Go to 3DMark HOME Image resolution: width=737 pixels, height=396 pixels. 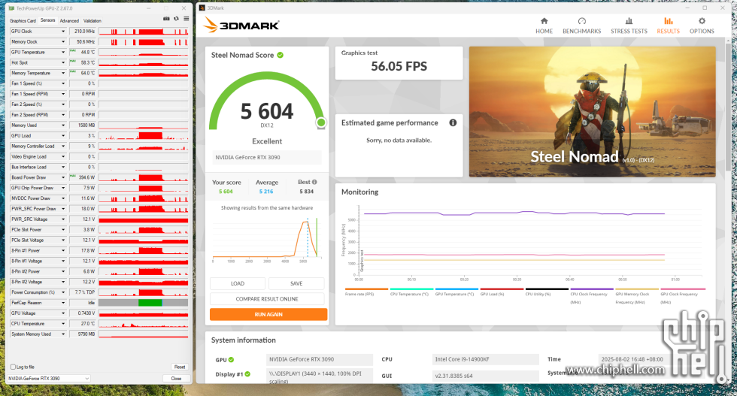point(544,26)
